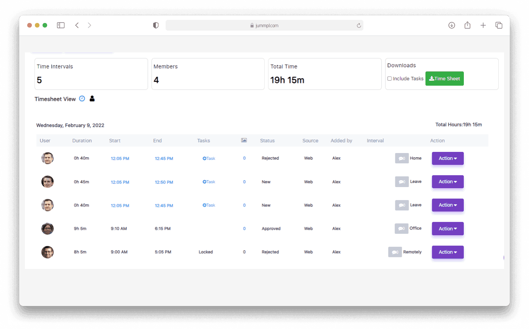The height and width of the screenshot is (329, 529).
Task: Click the clock icon next to Timesheet View
Action: point(82,98)
